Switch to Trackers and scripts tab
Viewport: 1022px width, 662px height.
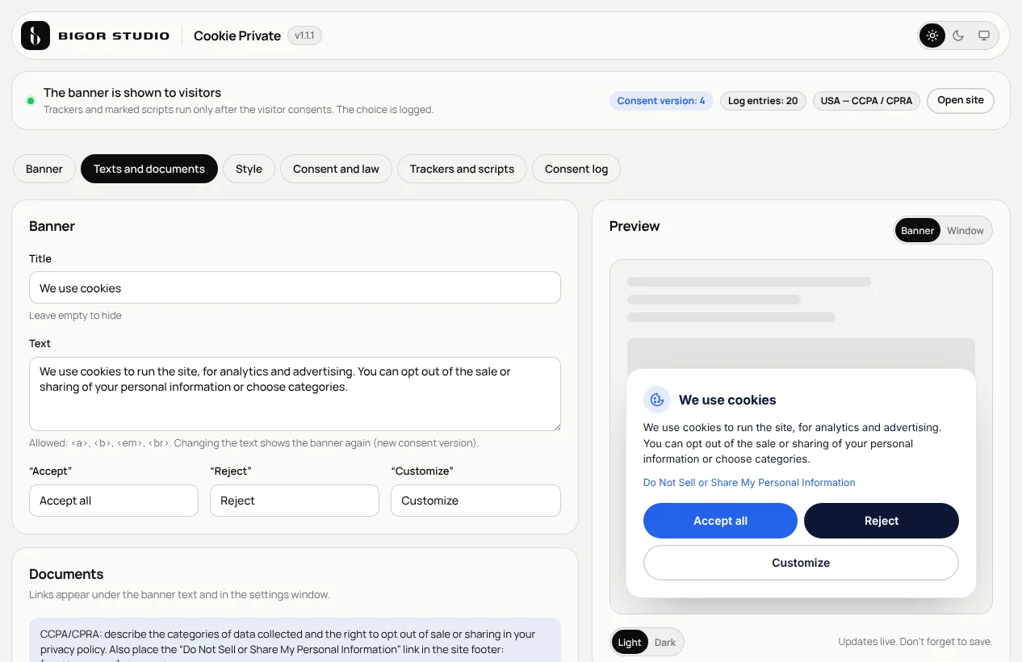click(462, 169)
